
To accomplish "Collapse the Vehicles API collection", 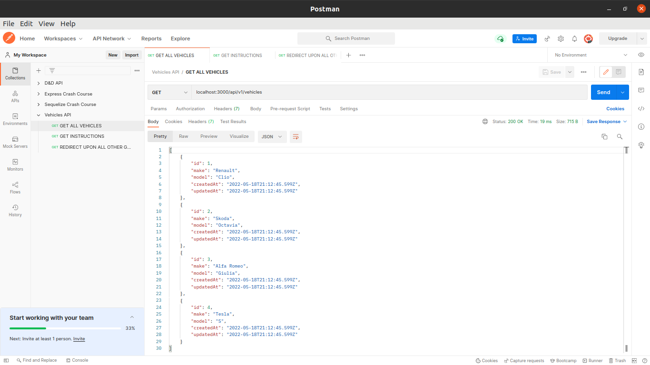I will (x=39, y=115).
